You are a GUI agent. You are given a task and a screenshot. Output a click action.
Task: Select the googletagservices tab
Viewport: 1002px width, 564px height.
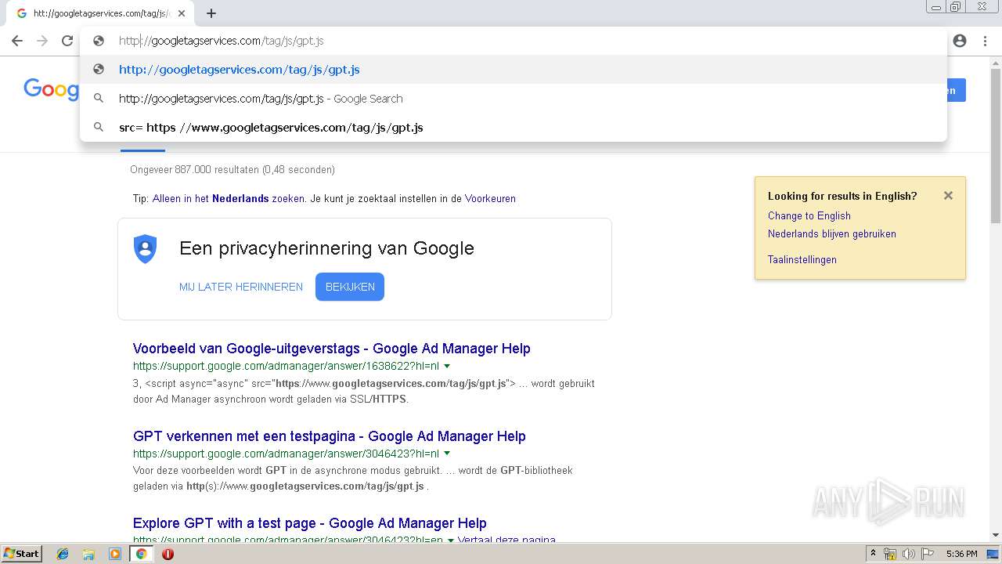pyautogui.click(x=99, y=13)
